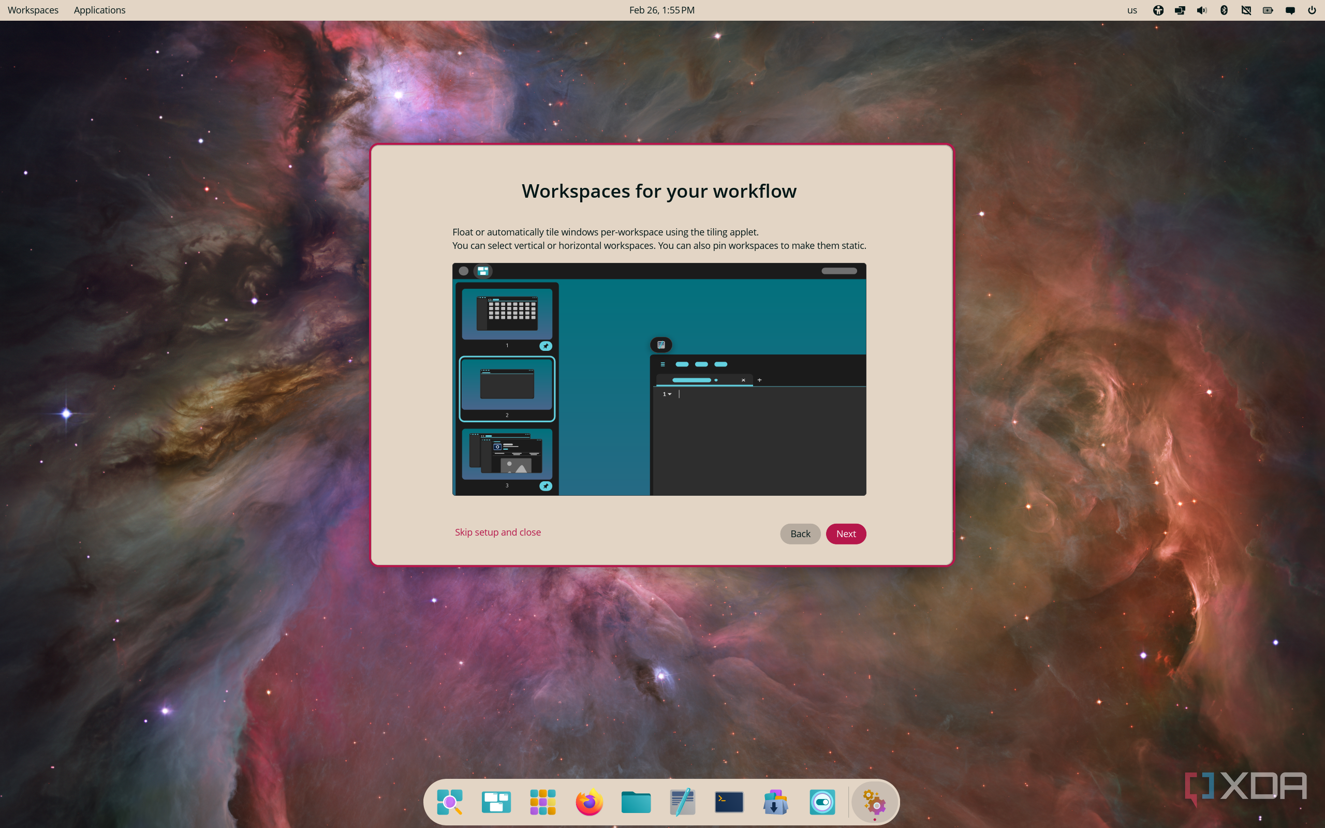The width and height of the screenshot is (1325, 828).
Task: Open the Workspaces panel menu
Action: [x=33, y=10]
